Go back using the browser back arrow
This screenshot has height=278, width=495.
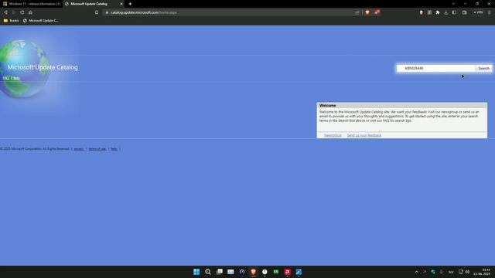5,12
